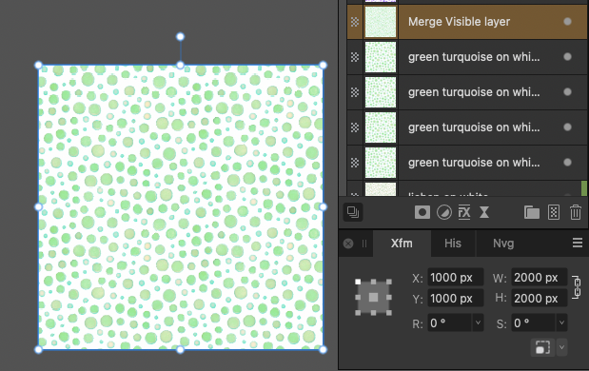Switch to the Nvg tab
589x371 pixels.
(x=503, y=244)
